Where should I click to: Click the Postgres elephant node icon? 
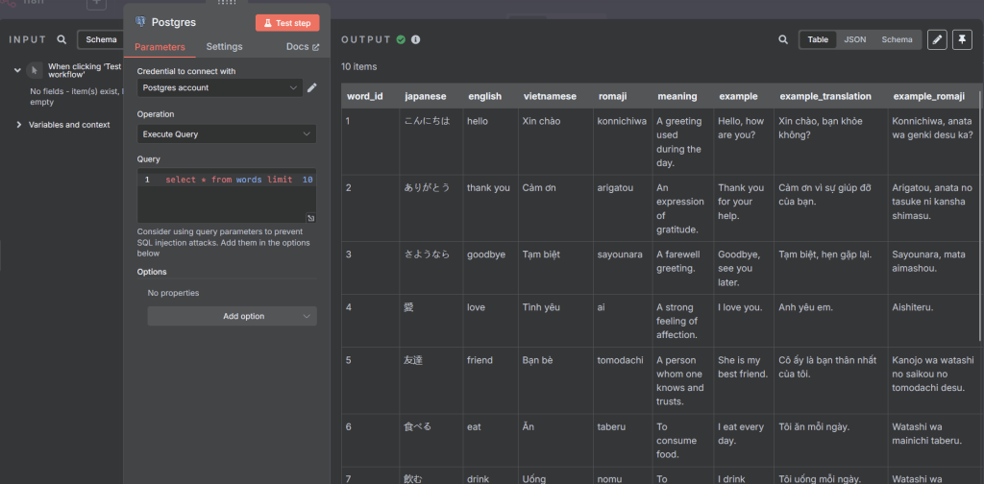140,23
